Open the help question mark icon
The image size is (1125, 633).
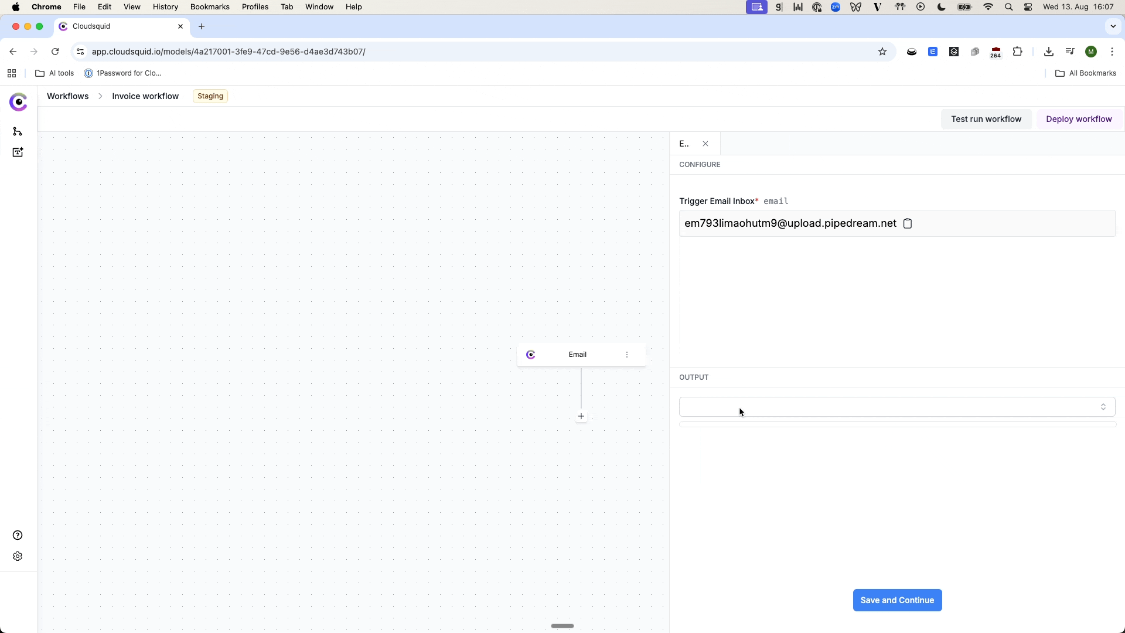pos(18,535)
